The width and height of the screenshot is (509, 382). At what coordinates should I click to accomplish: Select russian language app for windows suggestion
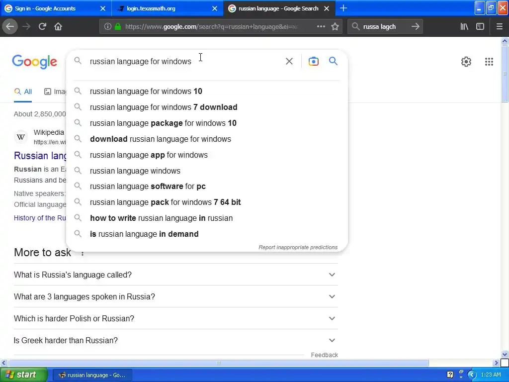(x=207, y=155)
